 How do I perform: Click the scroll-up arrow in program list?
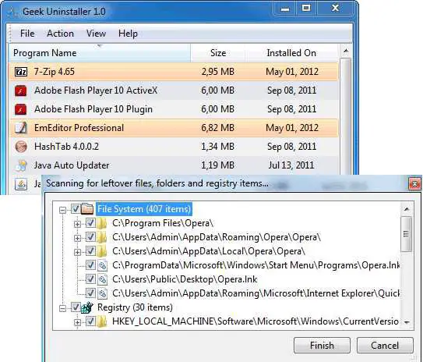[x=346, y=51]
